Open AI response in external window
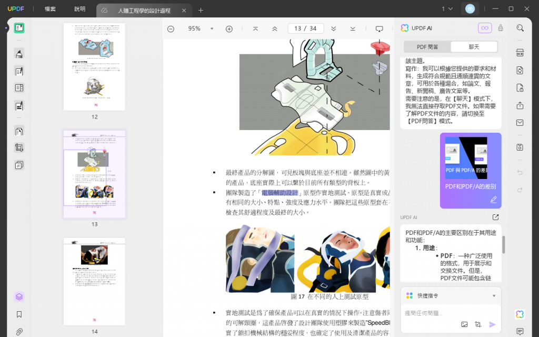The width and height of the screenshot is (539, 337). click(495, 217)
